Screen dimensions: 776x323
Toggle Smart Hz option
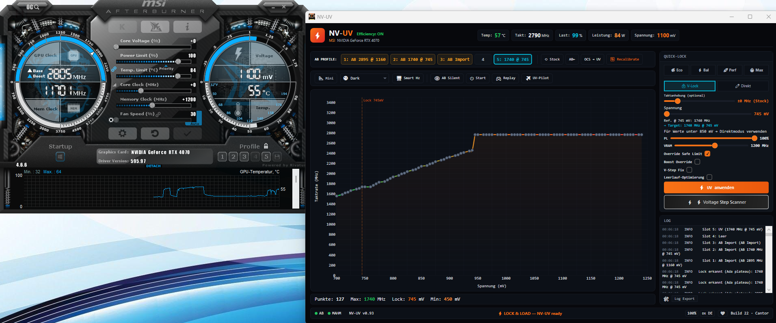pyautogui.click(x=409, y=78)
